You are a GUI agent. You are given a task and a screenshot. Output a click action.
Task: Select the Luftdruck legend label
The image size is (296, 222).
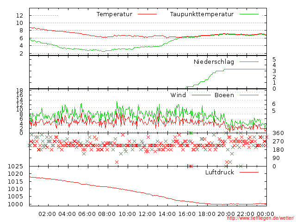click(x=220, y=172)
